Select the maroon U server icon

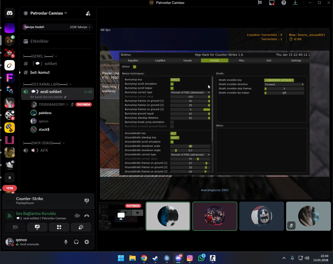pyautogui.click(x=10, y=140)
